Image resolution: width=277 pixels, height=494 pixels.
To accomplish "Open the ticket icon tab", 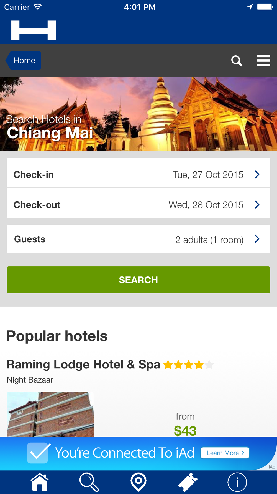I will click(x=188, y=482).
